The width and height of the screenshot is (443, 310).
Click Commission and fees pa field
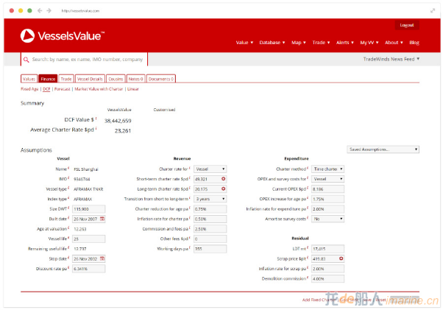coord(210,228)
